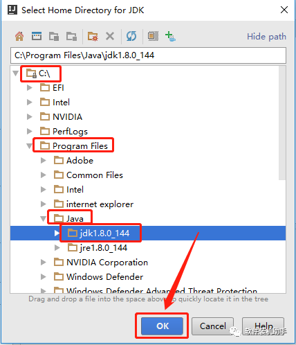Click the Hide path link
The height and width of the screenshot is (345, 296).
[x=266, y=37]
